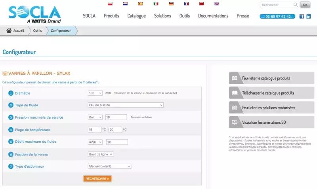Open the Produits menu

(111, 16)
